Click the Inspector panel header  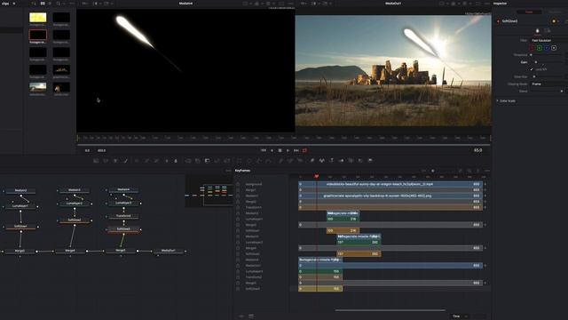pyautogui.click(x=500, y=4)
